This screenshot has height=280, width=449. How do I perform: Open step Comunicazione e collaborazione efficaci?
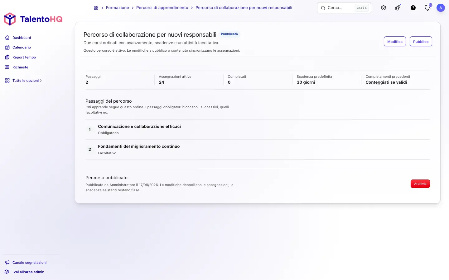139,126
